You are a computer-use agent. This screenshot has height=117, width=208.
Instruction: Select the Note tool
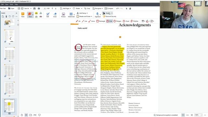click(23, 15)
